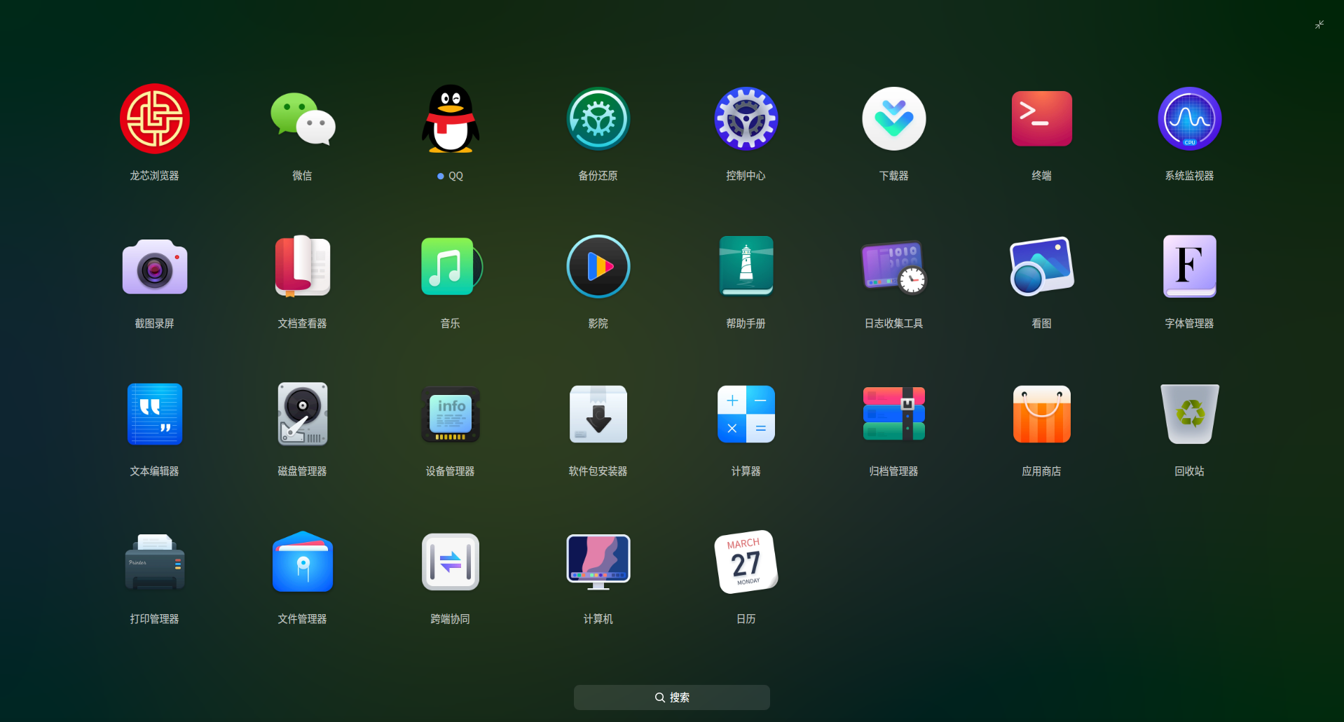
Task: Launch 备份还原 backup and restore
Action: coord(598,119)
